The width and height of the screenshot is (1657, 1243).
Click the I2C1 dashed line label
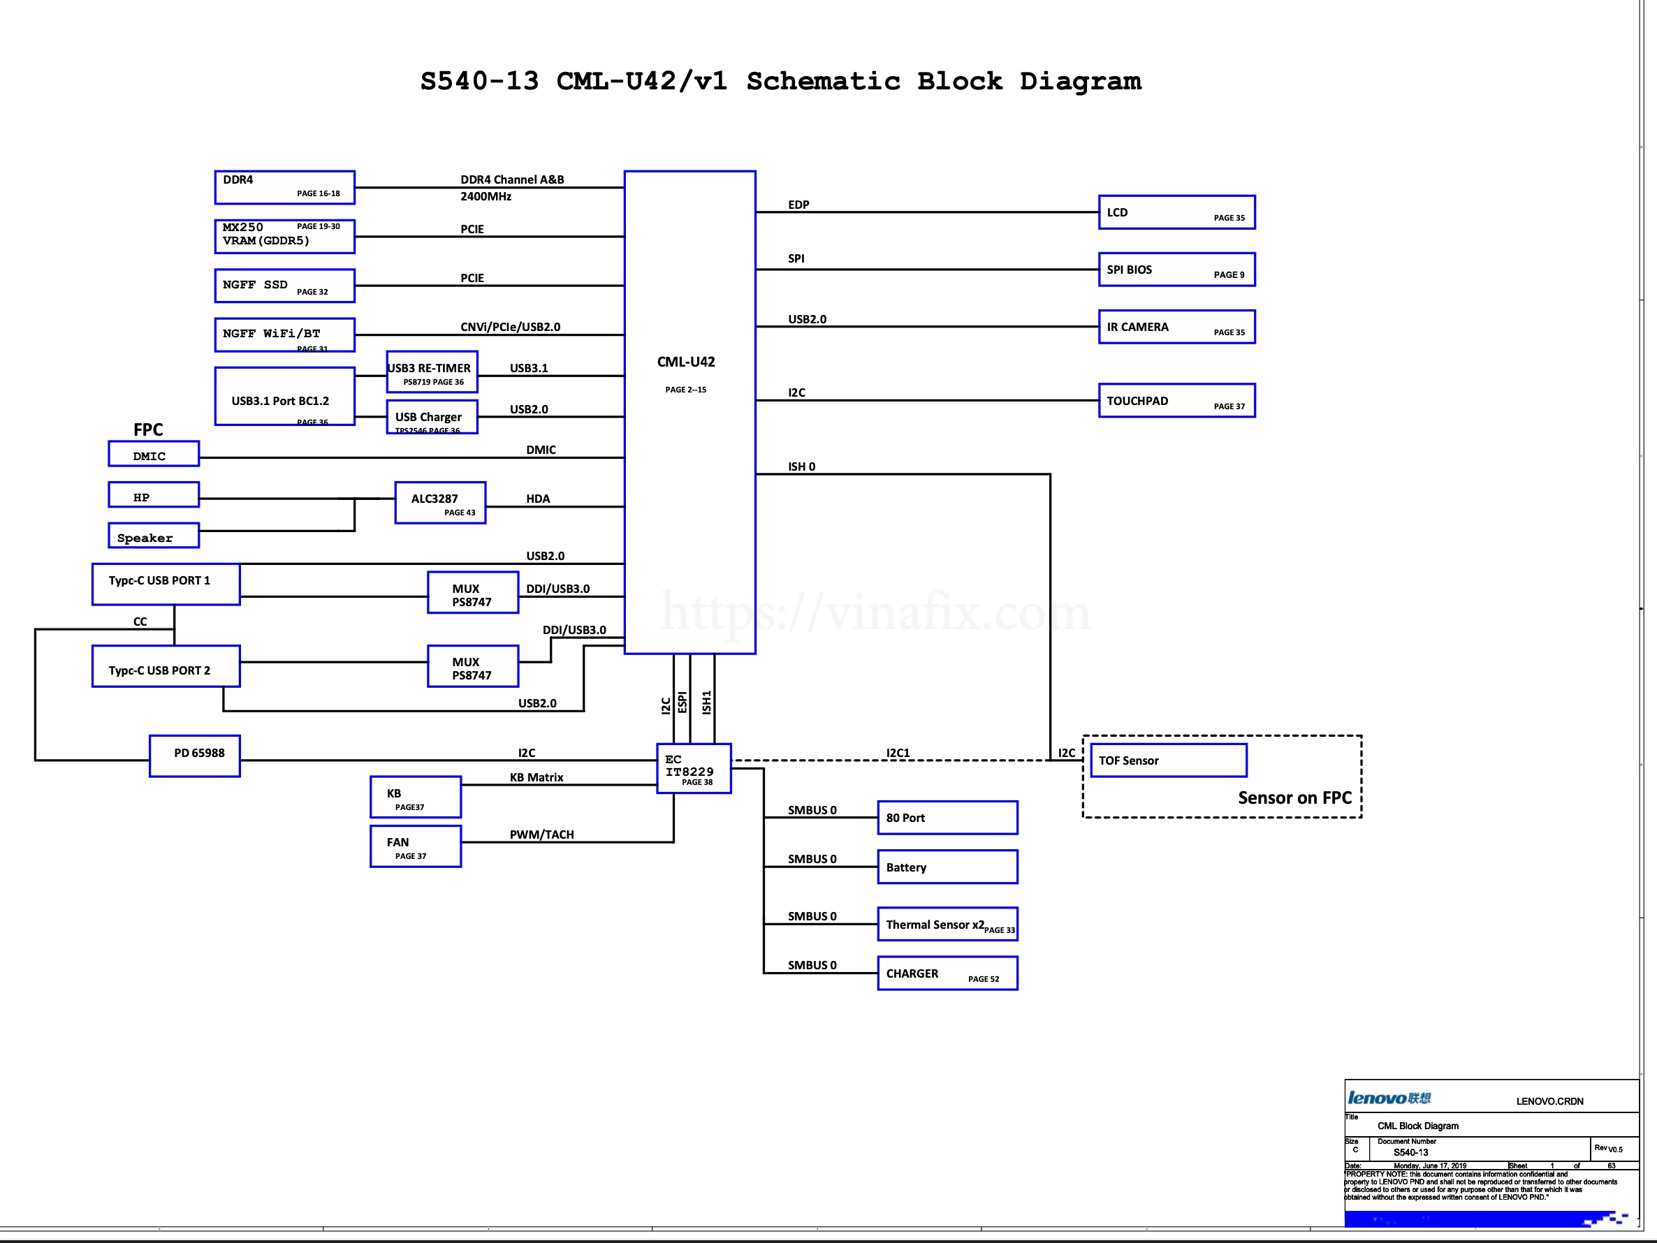coord(898,753)
